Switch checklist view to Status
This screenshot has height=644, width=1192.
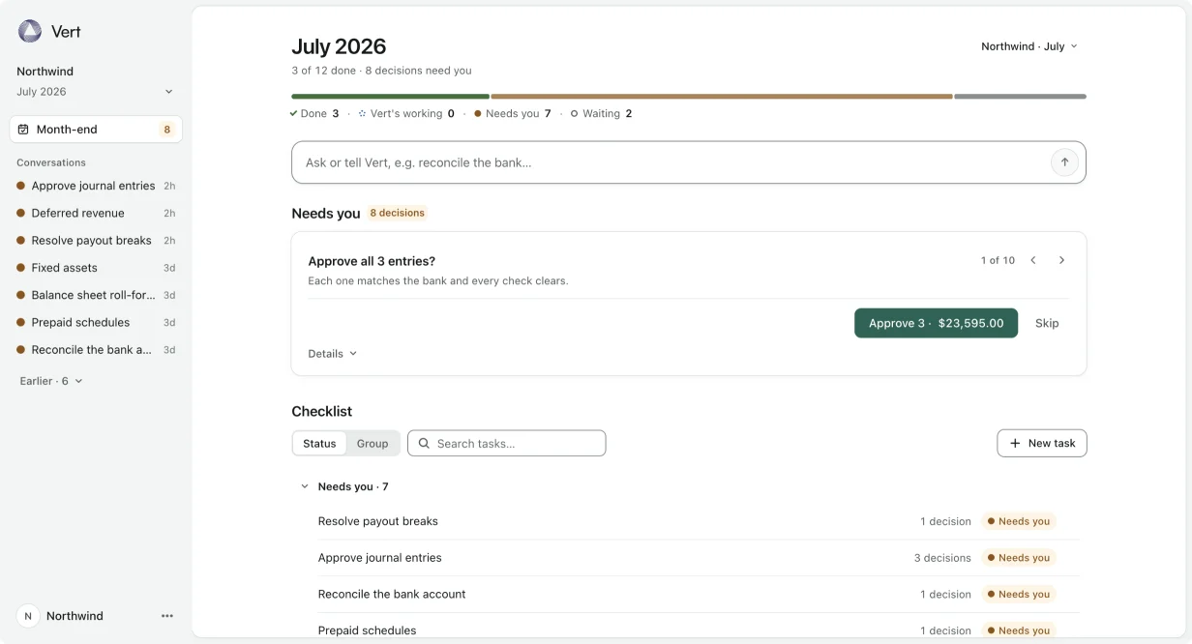click(319, 444)
